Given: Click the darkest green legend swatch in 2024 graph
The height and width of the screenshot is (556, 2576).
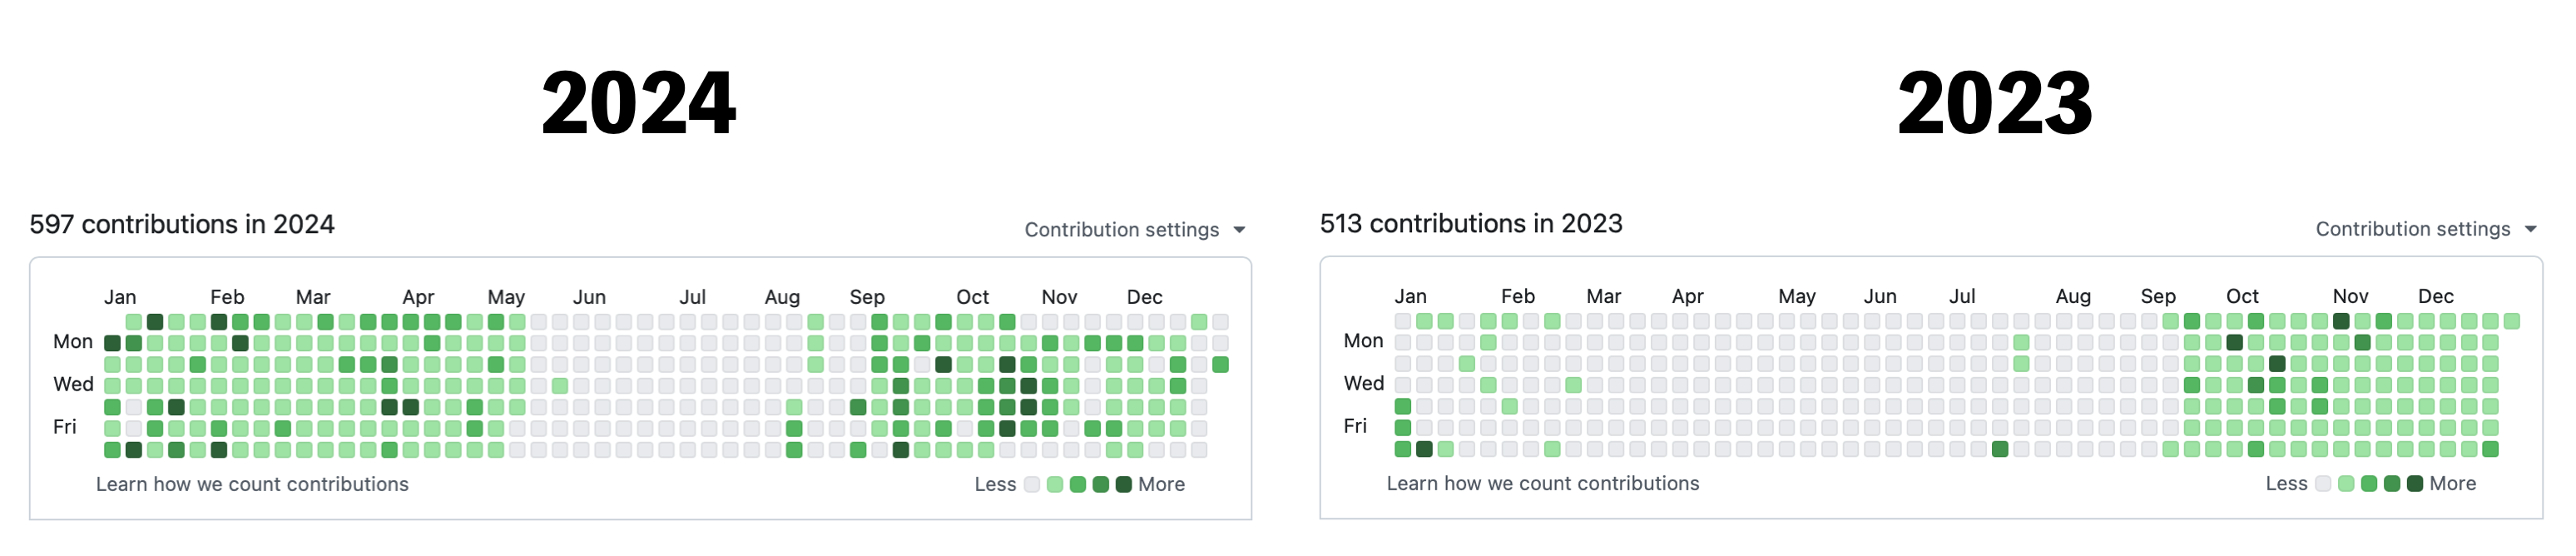Looking at the screenshot, I should coord(1123,485).
